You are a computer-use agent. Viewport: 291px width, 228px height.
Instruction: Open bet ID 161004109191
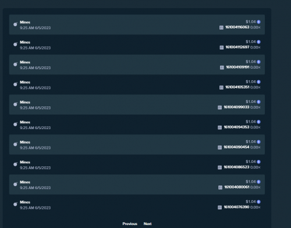[237, 67]
